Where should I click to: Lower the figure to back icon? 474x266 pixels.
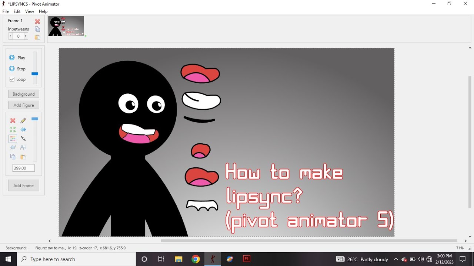coord(23,147)
